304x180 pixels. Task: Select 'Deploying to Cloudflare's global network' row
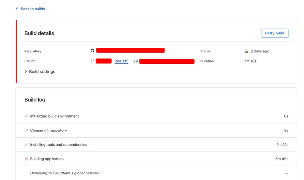[x=156, y=173]
